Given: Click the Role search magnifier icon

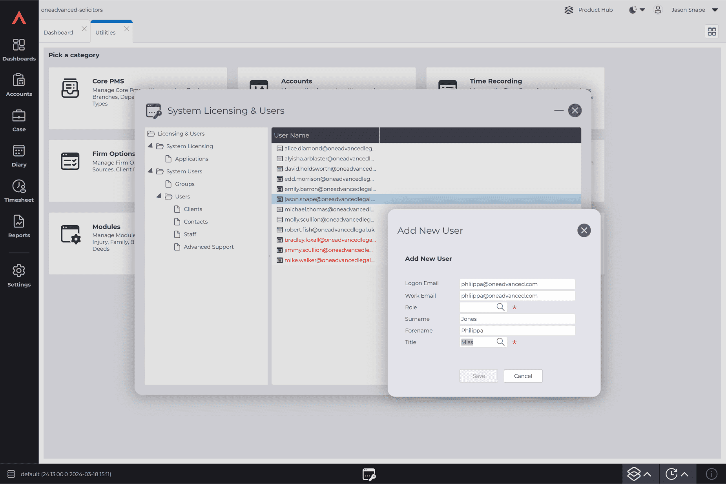Looking at the screenshot, I should tap(500, 307).
